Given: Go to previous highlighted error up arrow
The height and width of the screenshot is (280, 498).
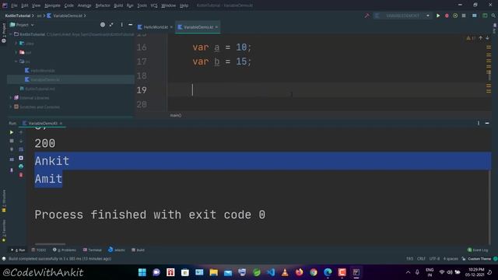Looking at the screenshot, I should [481, 38].
